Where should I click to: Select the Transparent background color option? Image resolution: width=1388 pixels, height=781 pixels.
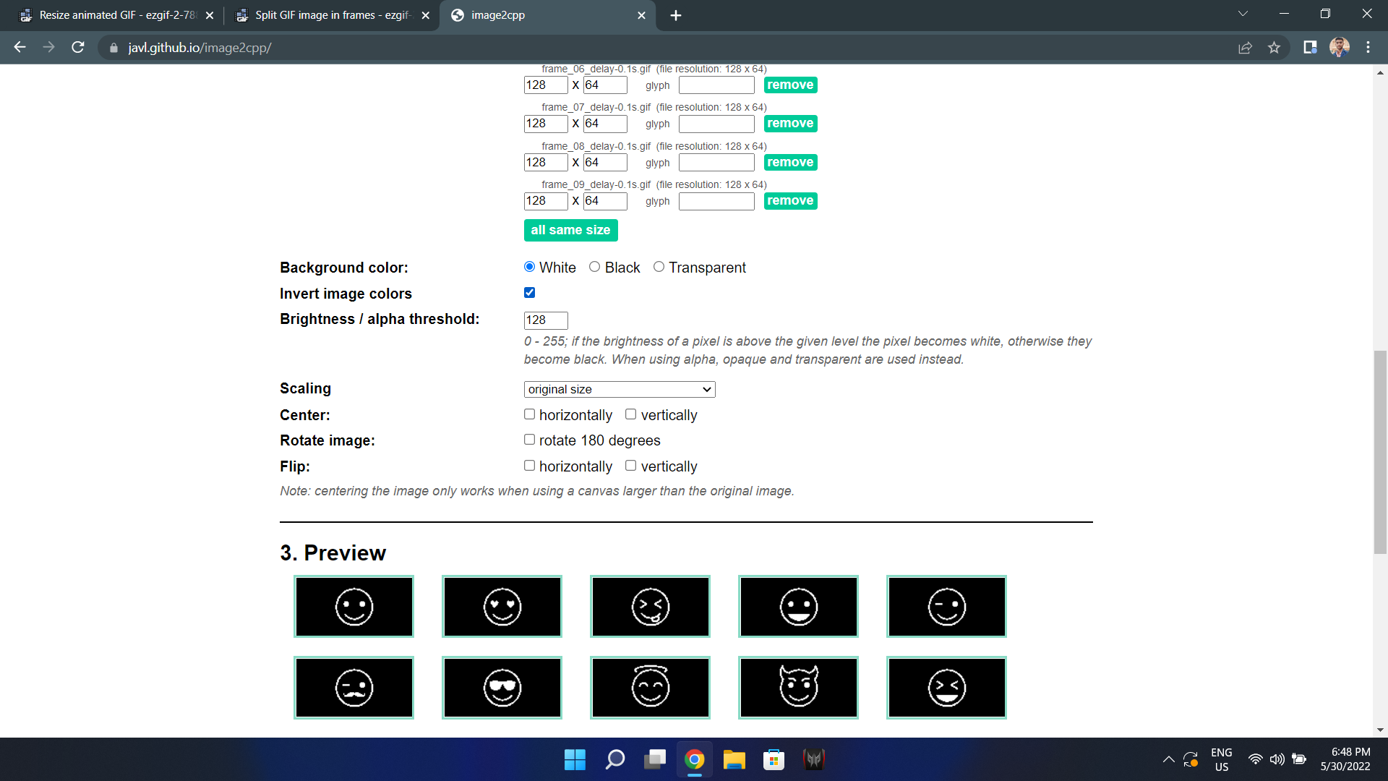point(659,266)
